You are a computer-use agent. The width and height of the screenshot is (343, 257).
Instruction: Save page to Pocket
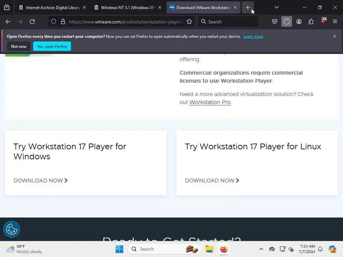(275, 22)
